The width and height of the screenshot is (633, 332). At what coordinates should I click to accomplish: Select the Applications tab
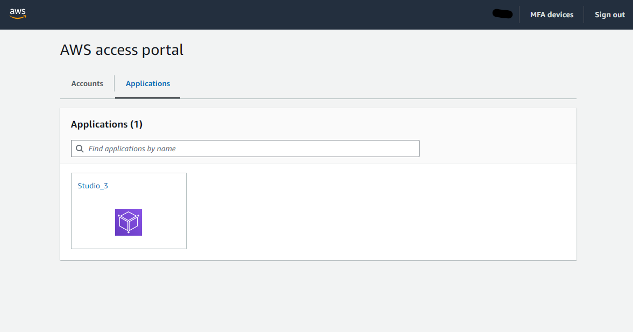148,83
